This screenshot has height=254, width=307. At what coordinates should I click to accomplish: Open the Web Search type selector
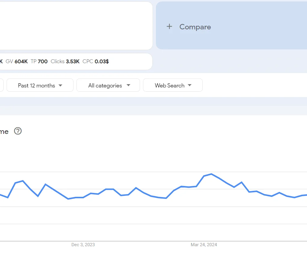coord(173,85)
